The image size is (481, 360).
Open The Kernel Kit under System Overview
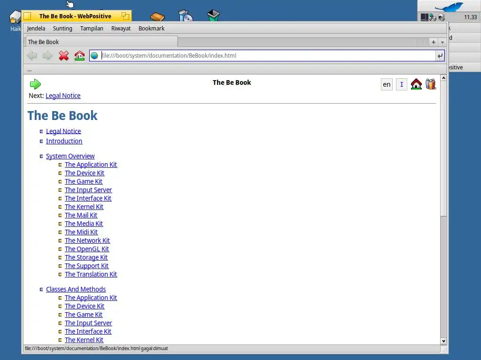click(84, 207)
